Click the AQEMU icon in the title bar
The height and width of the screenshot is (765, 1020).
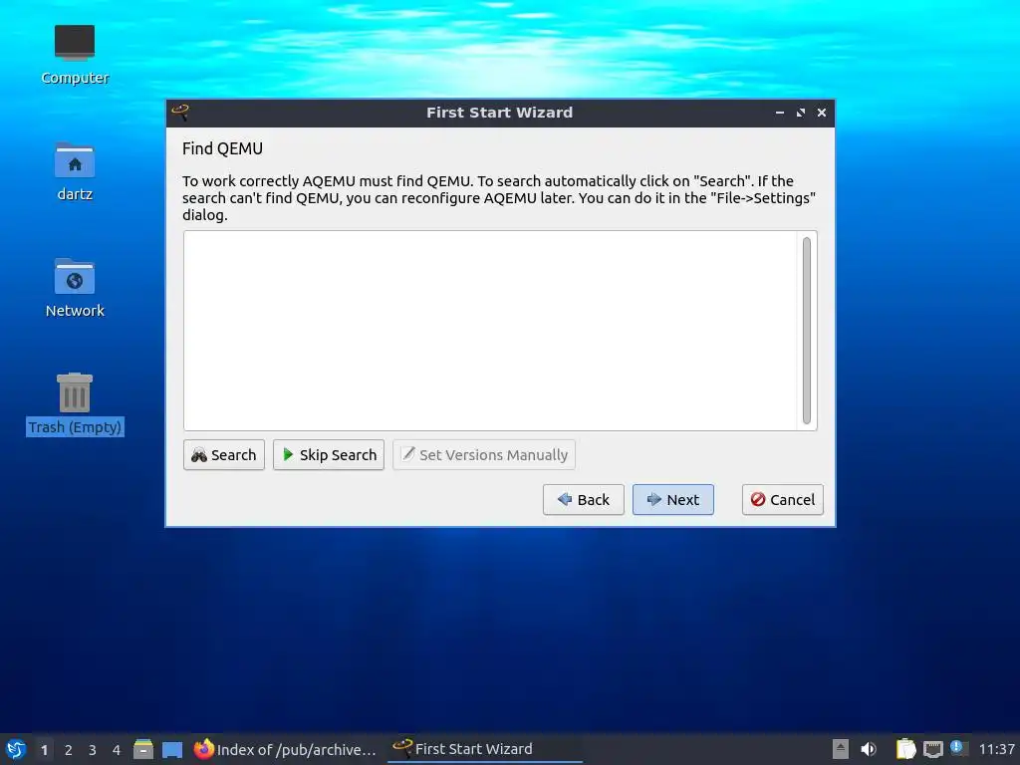click(x=180, y=112)
